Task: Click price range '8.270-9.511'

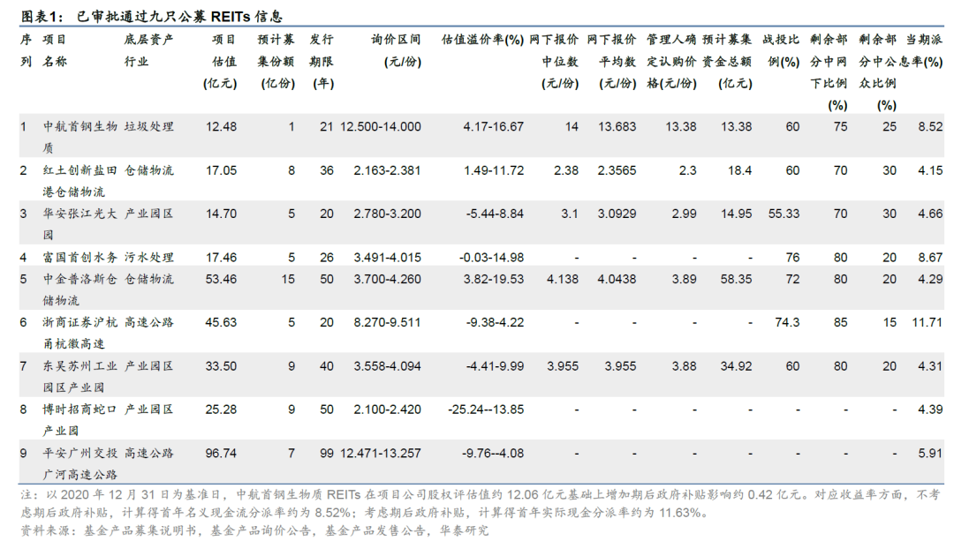Action: (387, 323)
